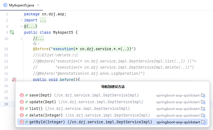
Task: Click the advice gutter icon at line 25
Action: pyautogui.click(x=14, y=80)
